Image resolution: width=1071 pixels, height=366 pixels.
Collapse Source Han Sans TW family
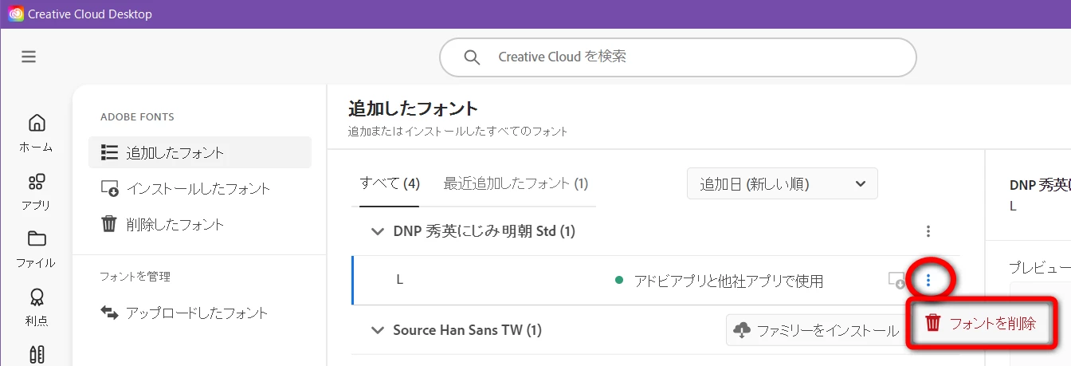pos(378,330)
